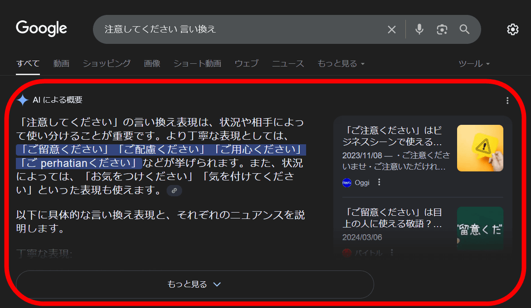The width and height of the screenshot is (531, 308).
Task: Open AI overview three-dot options menu
Action: (x=507, y=100)
